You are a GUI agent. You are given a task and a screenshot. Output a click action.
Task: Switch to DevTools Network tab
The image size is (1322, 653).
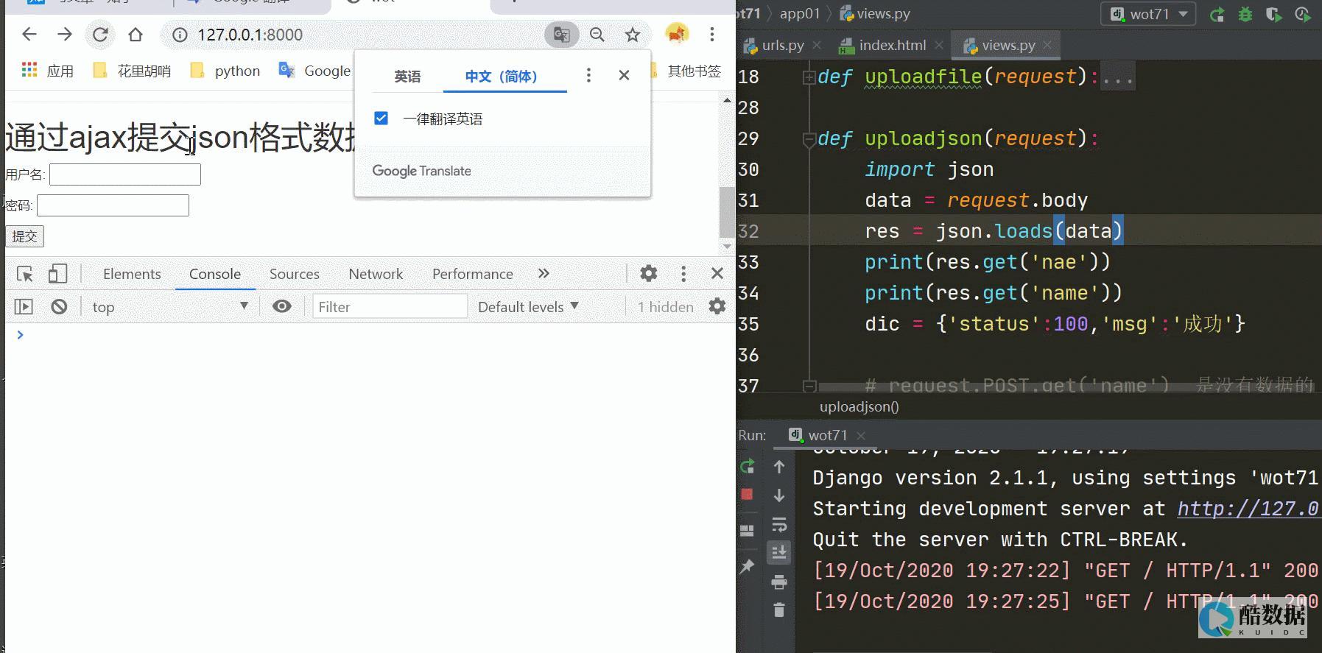click(376, 274)
